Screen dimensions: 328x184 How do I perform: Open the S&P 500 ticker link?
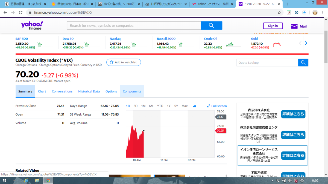(22, 39)
